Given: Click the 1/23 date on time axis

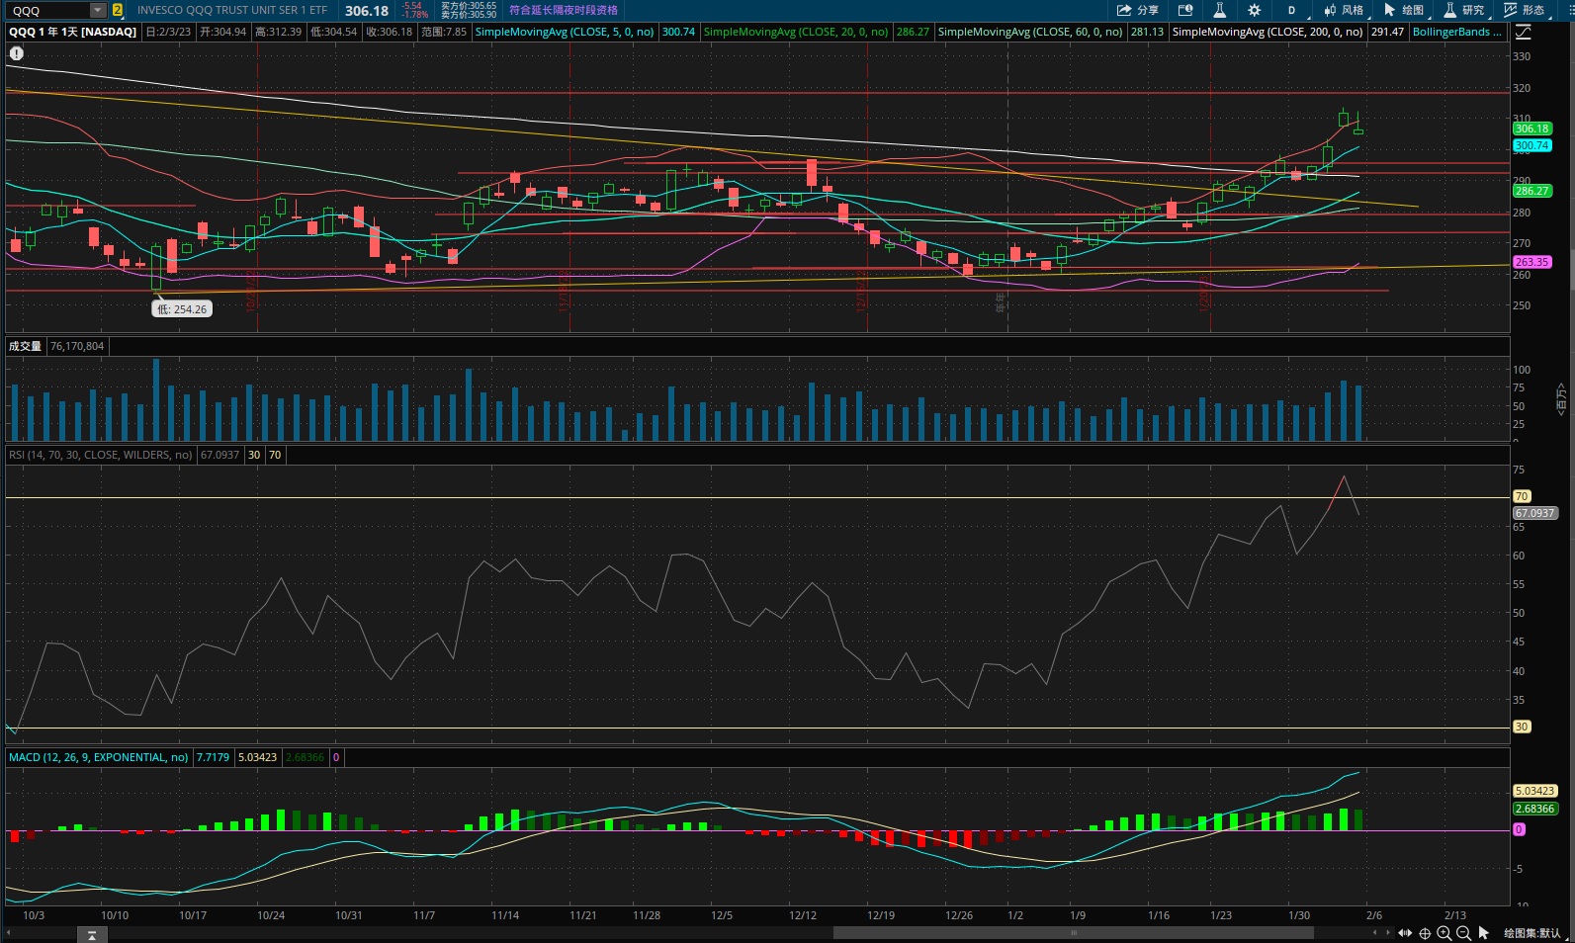Looking at the screenshot, I should coord(1221,915).
